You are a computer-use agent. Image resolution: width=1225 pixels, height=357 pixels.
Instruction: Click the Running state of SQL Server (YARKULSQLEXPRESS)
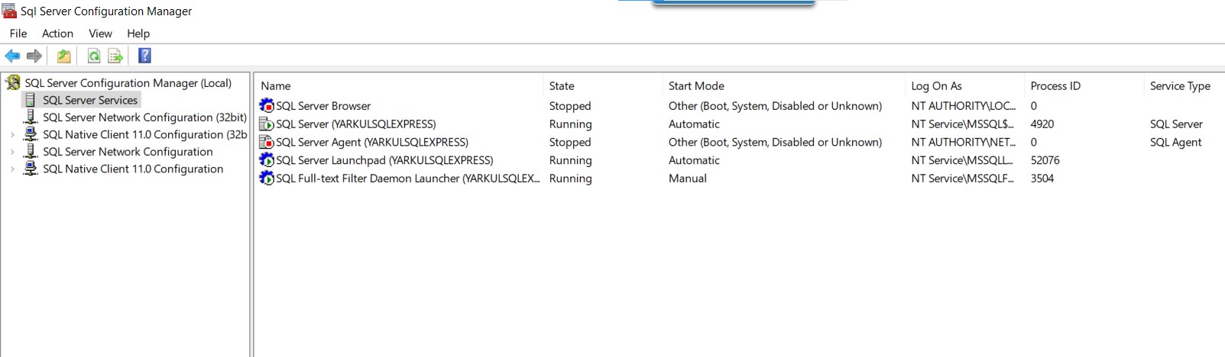point(570,124)
